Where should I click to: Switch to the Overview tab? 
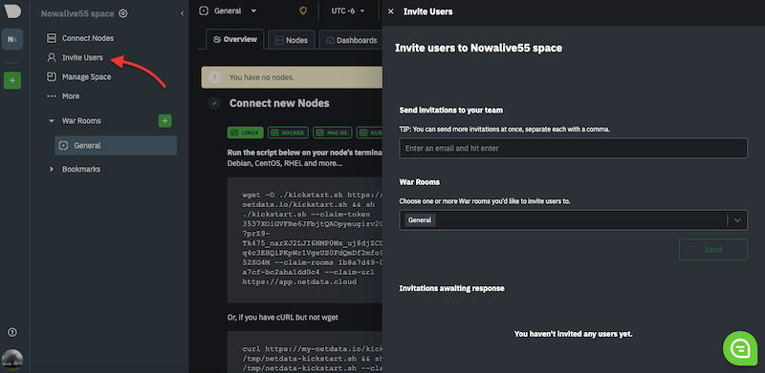pyautogui.click(x=235, y=39)
